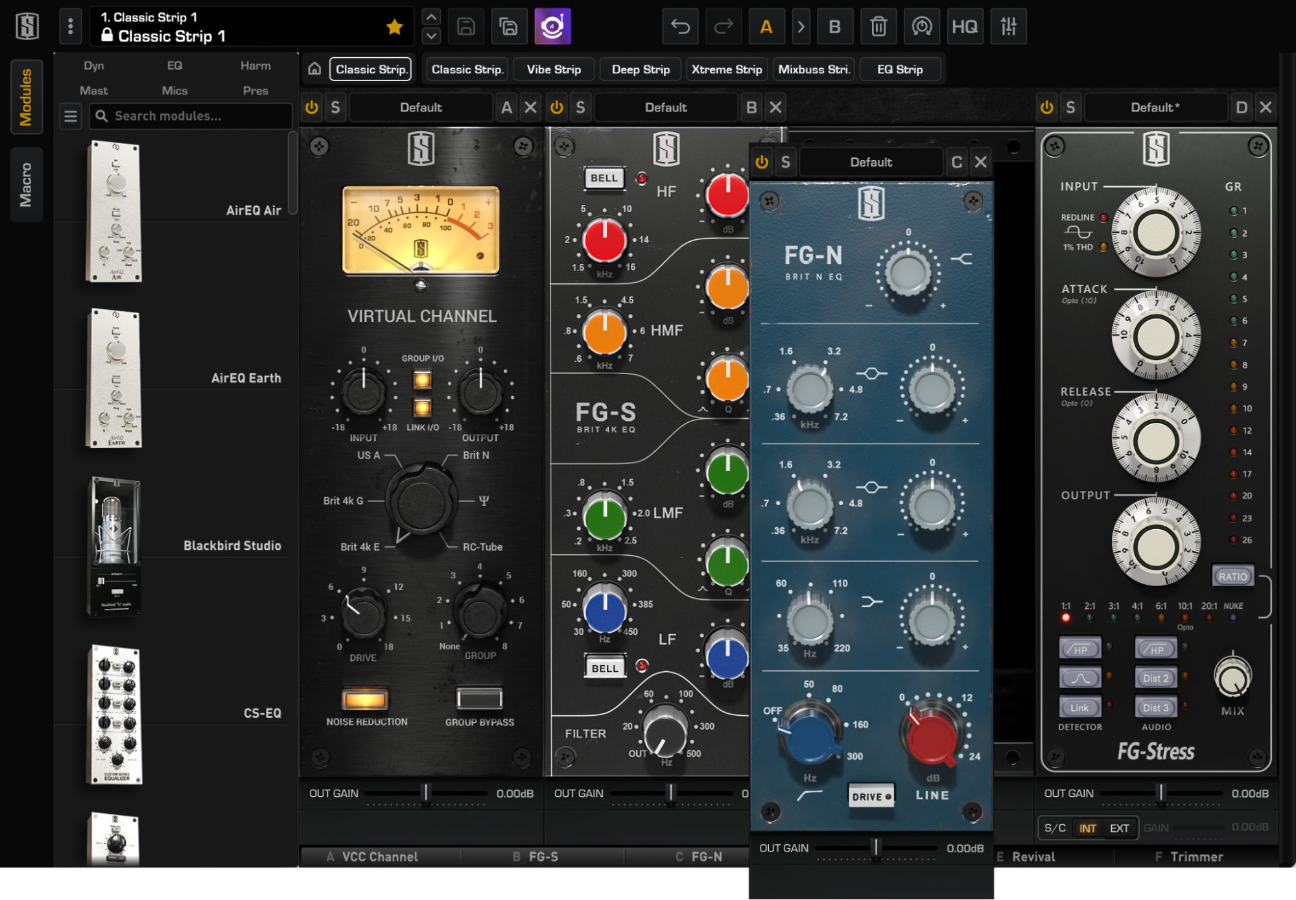Open the Classic Strip 1 preset selector
The width and height of the screenshot is (1296, 900).
[250, 27]
